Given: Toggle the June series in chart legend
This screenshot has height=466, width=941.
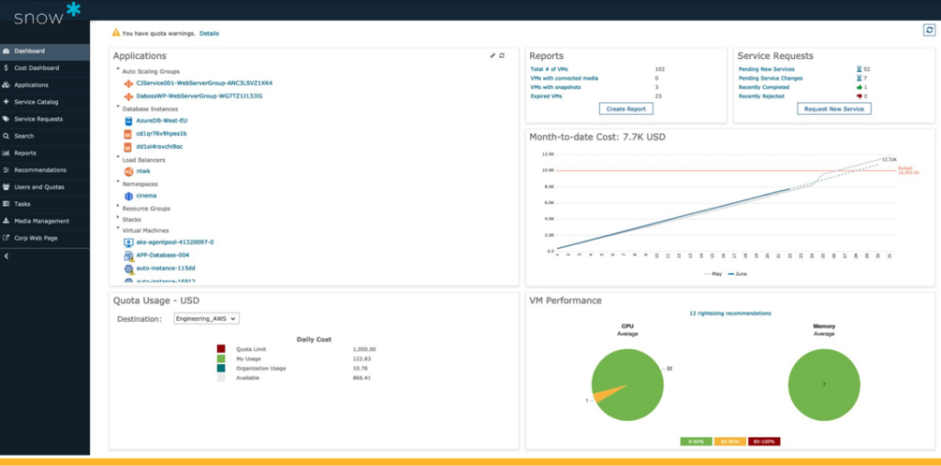Looking at the screenshot, I should tap(735, 274).
